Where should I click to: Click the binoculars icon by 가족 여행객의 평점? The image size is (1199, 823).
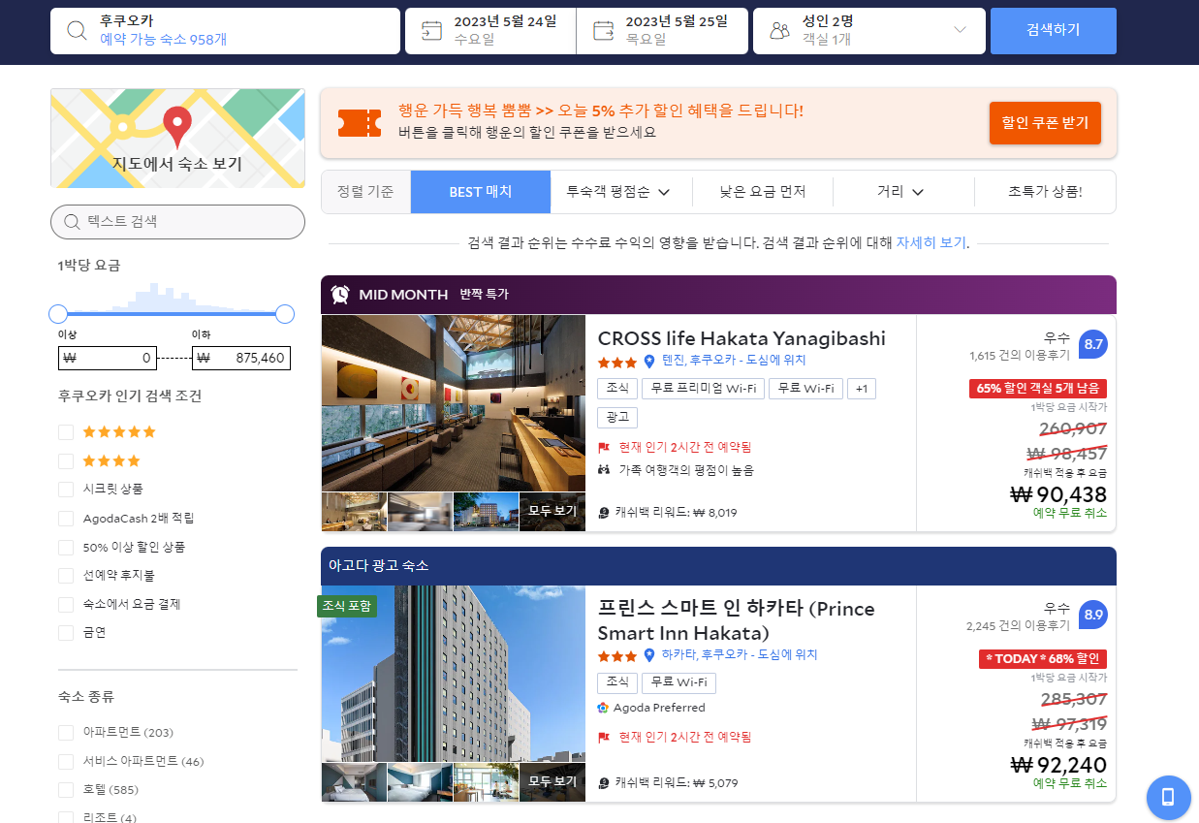point(604,470)
